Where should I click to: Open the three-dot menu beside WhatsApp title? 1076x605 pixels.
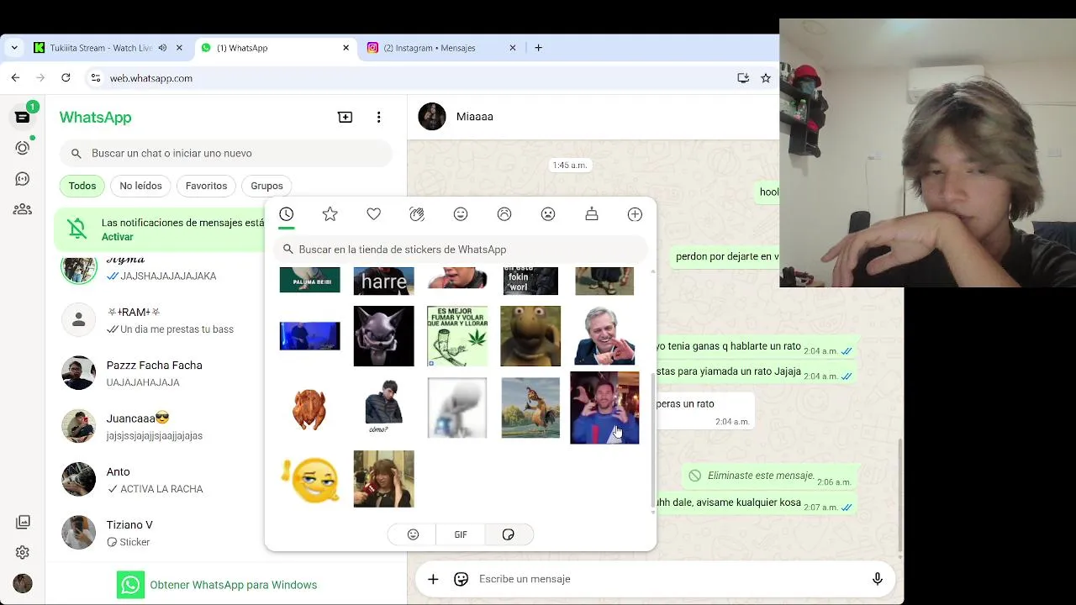click(379, 117)
